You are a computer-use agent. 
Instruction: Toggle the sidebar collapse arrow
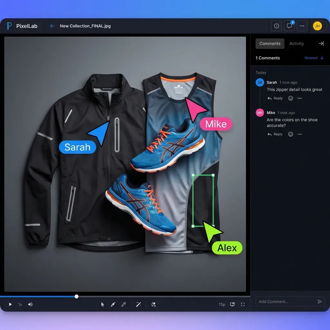coord(321,44)
